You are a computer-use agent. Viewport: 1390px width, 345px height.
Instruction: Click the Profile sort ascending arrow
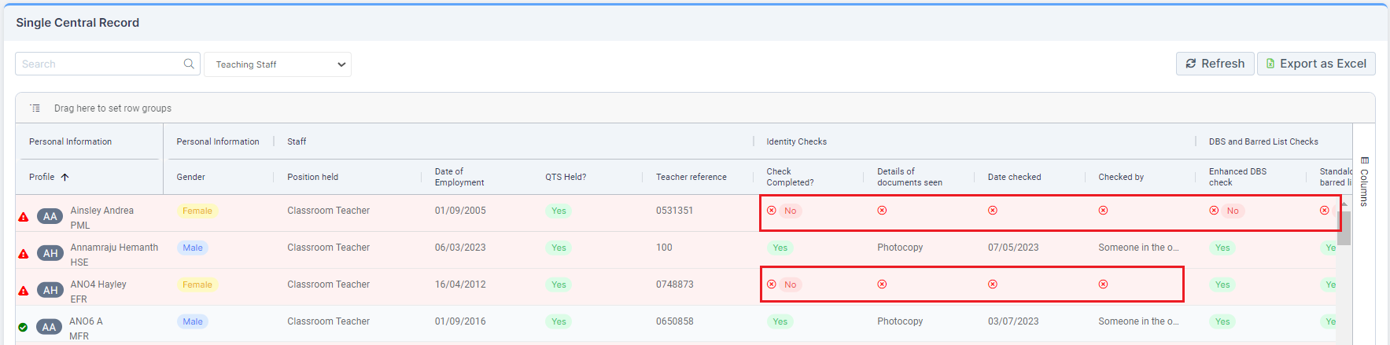(65, 177)
